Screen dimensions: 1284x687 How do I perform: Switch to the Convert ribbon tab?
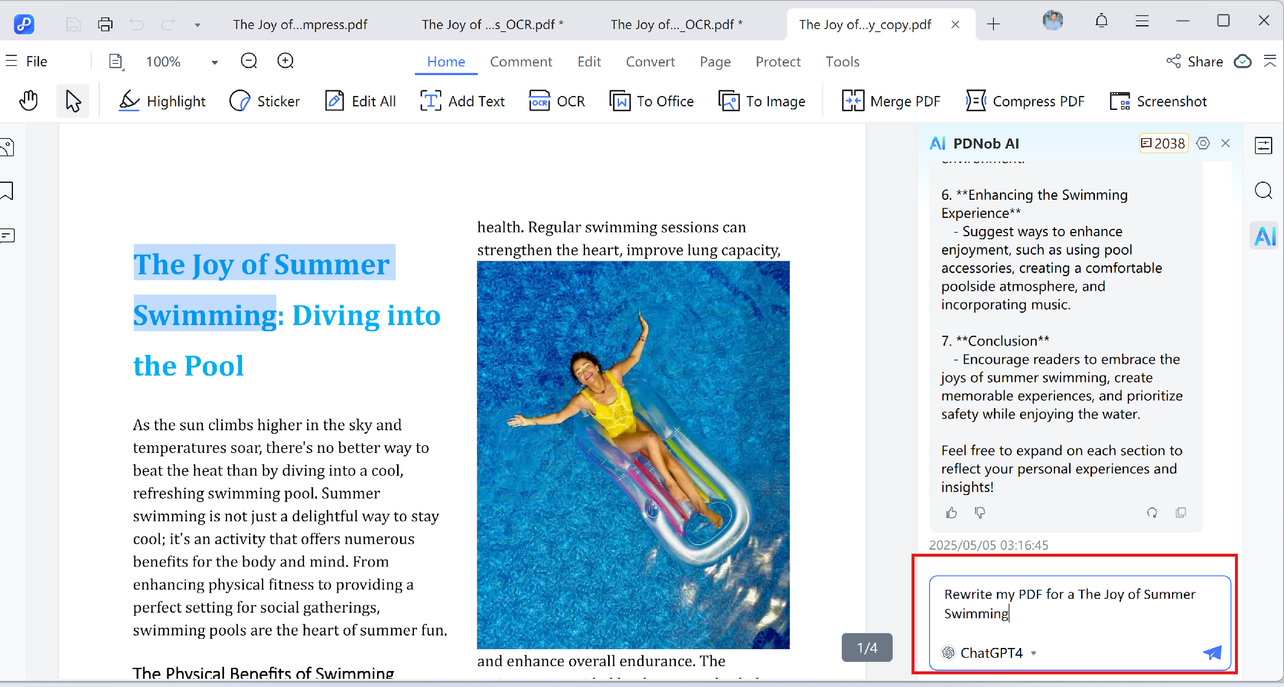[x=650, y=62]
